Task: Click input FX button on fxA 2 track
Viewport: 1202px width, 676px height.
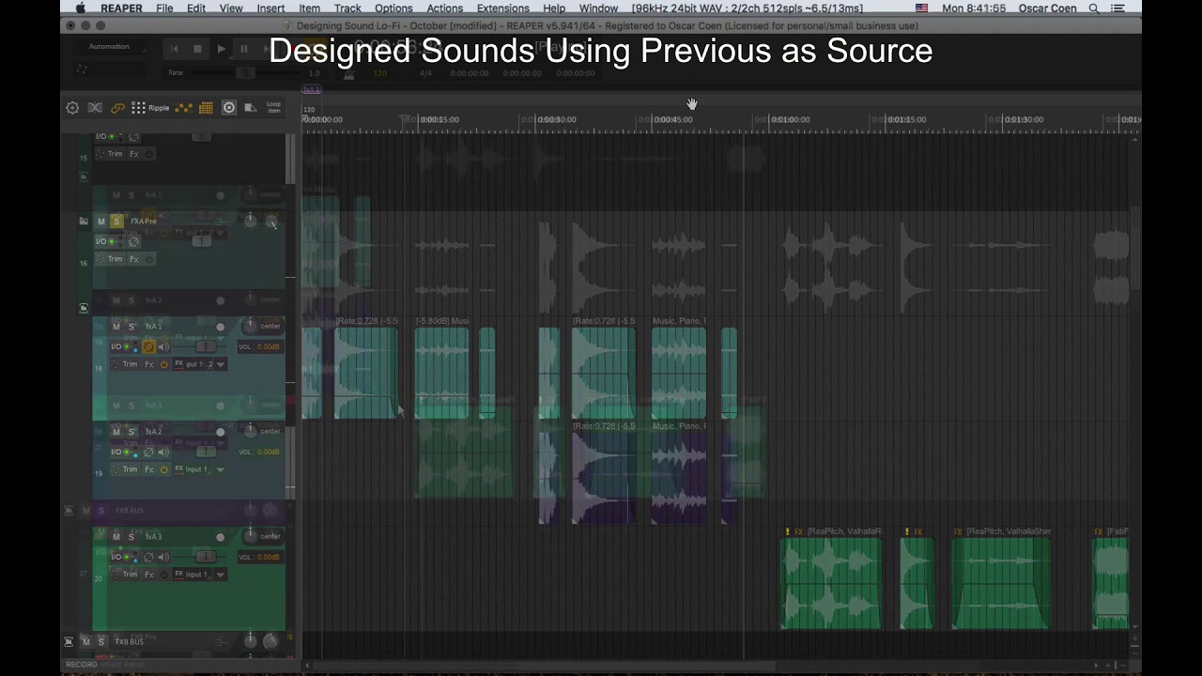Action: (x=178, y=469)
